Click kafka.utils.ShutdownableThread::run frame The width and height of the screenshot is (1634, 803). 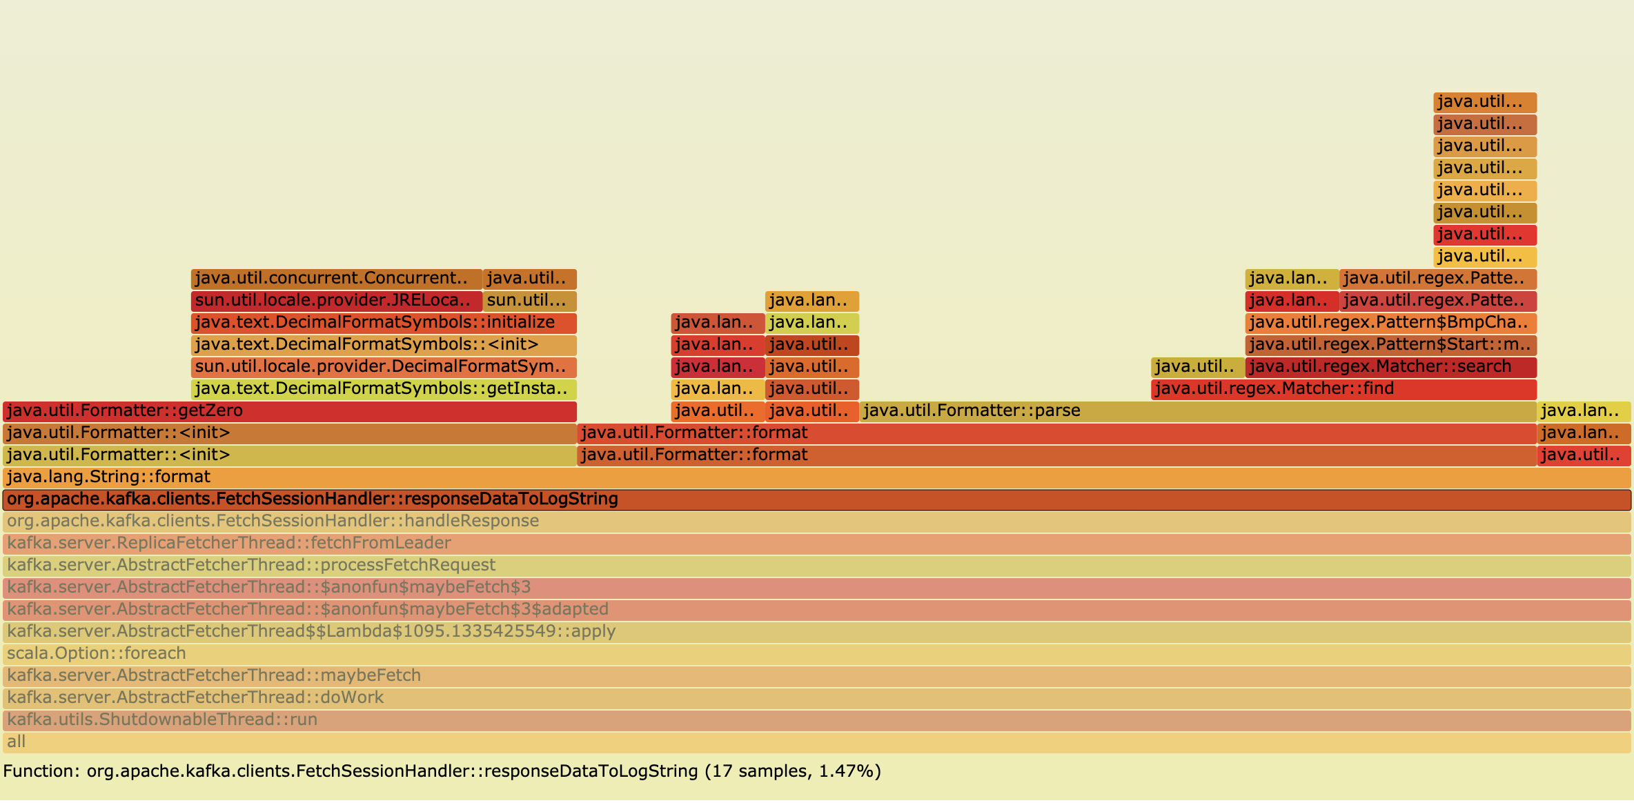pos(817,720)
